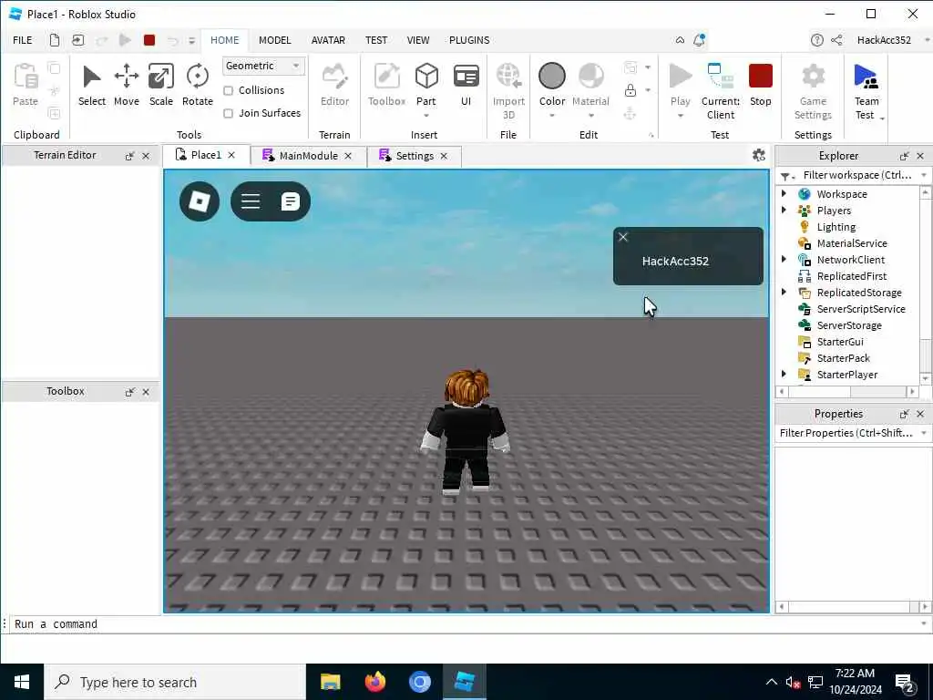Viewport: 933px width, 700px height.
Task: Open the in-game chat icon
Action: (290, 201)
